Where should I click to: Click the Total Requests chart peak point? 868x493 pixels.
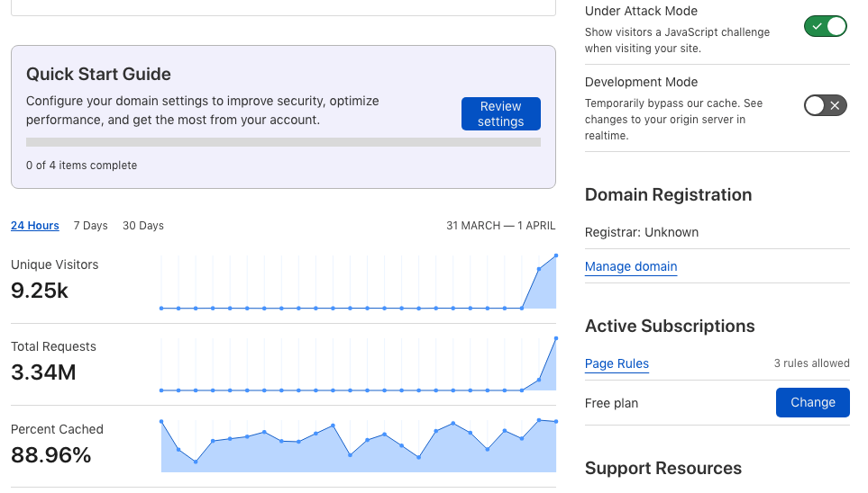[x=556, y=338]
